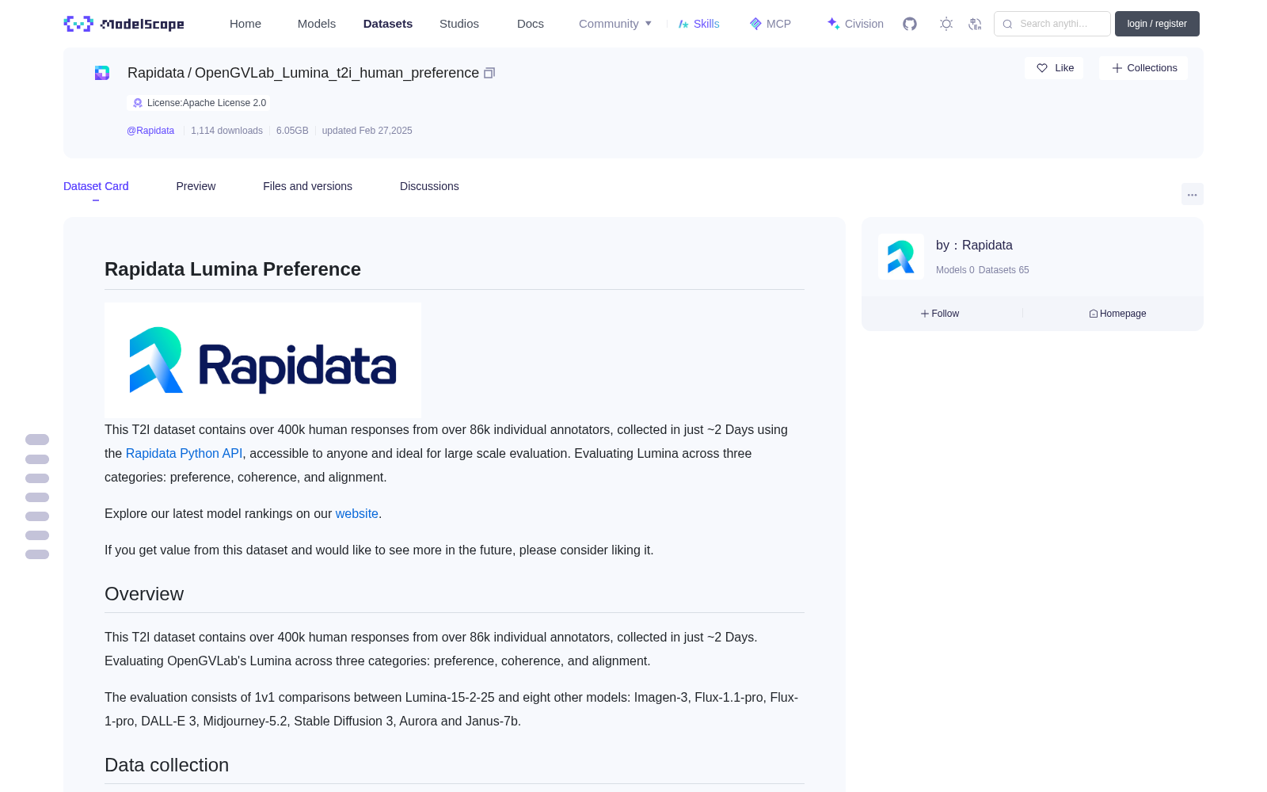Switch to the Files and versions tab

pos(307,186)
